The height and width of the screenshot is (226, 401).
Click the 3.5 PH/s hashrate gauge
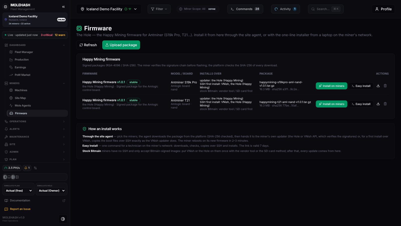(x=12, y=168)
